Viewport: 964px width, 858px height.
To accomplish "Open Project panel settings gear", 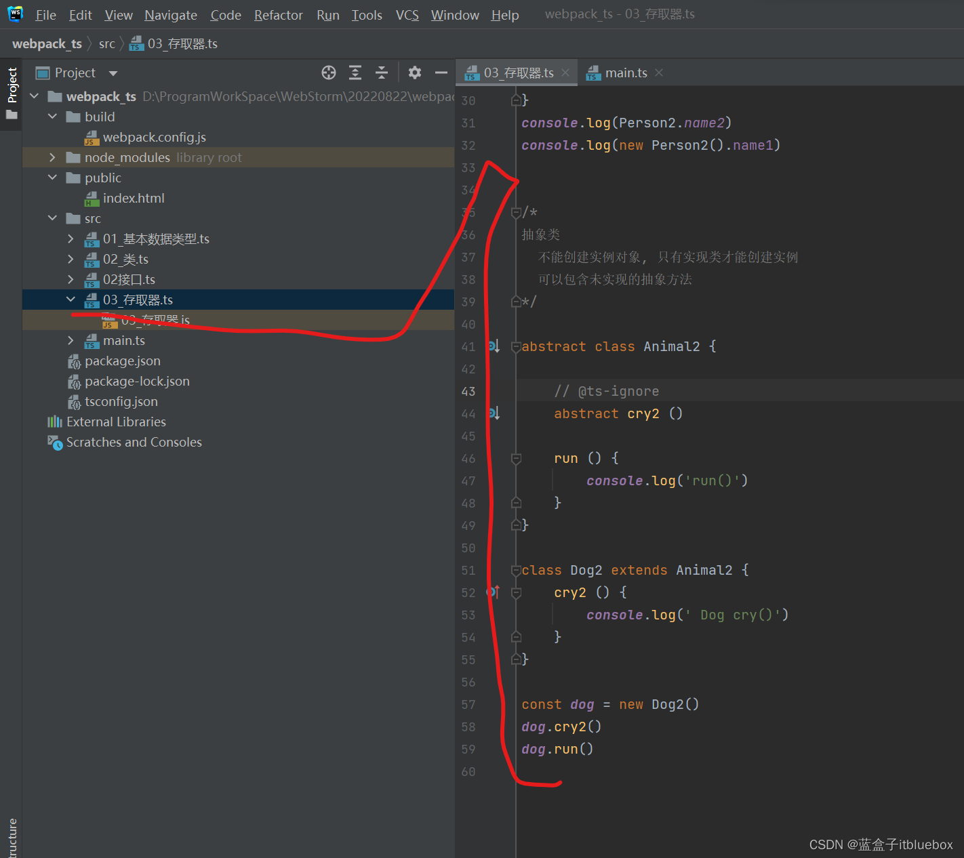I will click(415, 73).
